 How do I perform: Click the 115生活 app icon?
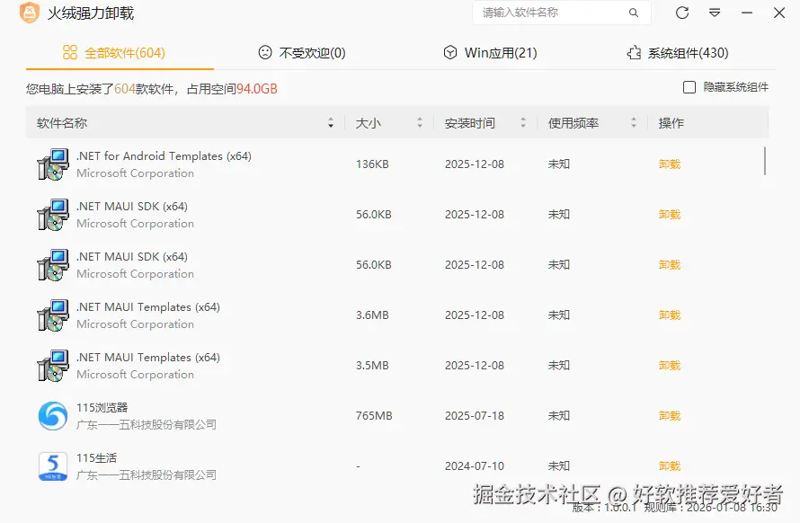pyautogui.click(x=53, y=466)
